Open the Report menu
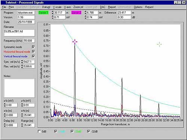This screenshot has width=187, height=140. click(112, 7)
